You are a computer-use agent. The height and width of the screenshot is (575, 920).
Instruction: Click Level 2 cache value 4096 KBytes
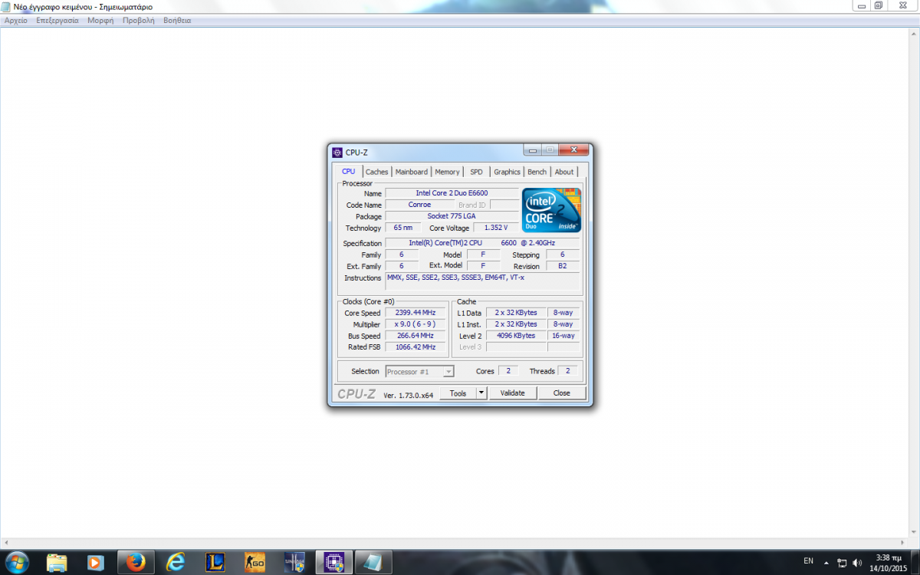[515, 336]
